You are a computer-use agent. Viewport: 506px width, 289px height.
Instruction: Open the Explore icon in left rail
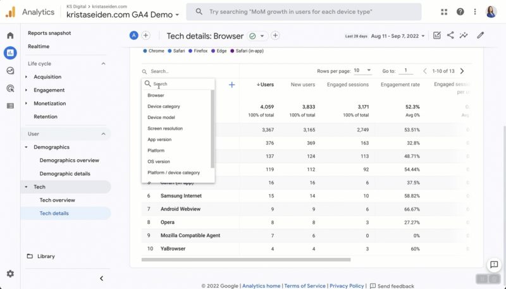(x=10, y=71)
